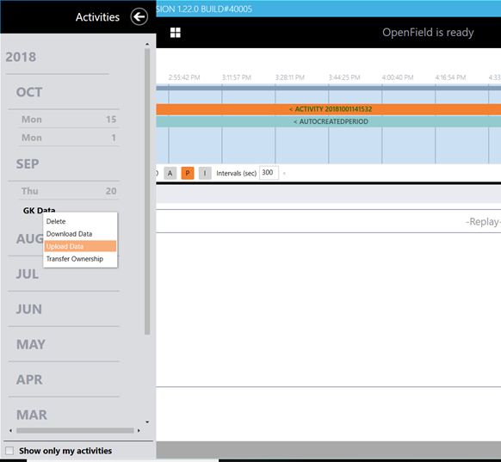Screen dimensions: 501x462
Task: Click the horizontal scrollbar right arrow
Action: coord(139,431)
